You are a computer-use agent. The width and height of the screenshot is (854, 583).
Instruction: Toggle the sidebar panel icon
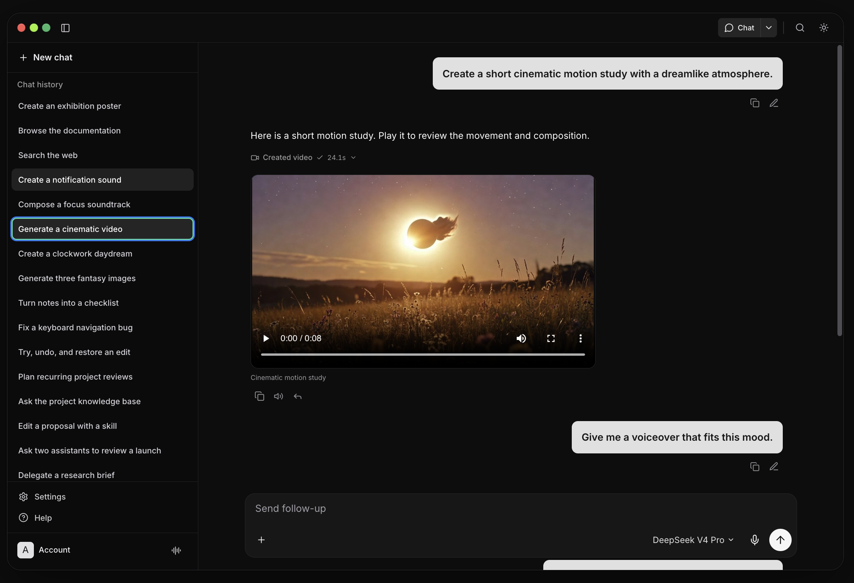point(65,28)
